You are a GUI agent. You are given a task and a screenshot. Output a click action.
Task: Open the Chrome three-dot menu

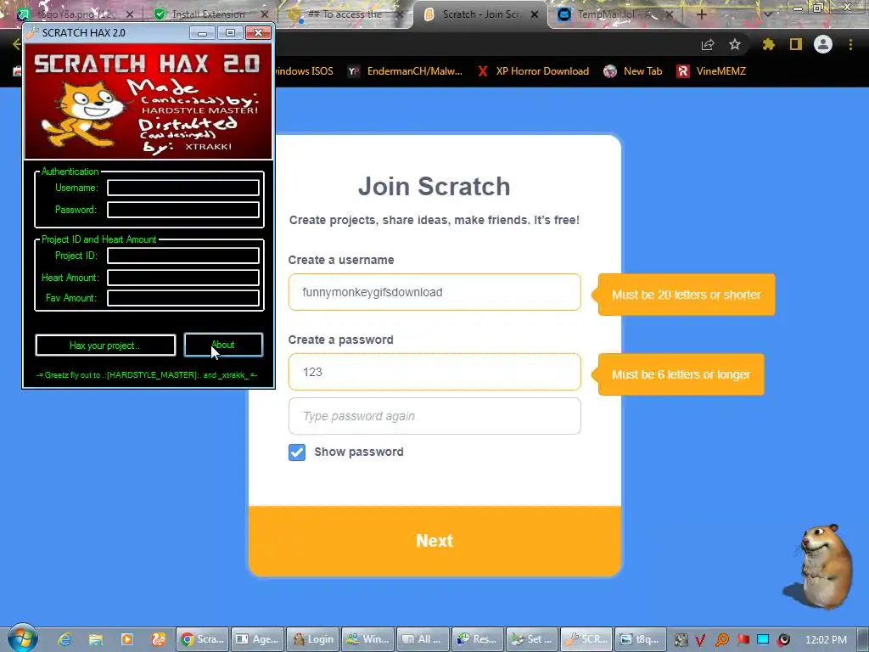coord(850,44)
